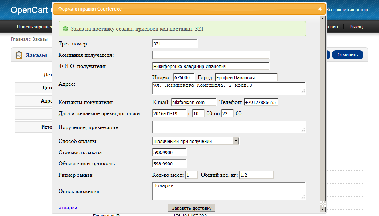Open the отладка link
This screenshot has height=216, width=379.
click(68, 208)
